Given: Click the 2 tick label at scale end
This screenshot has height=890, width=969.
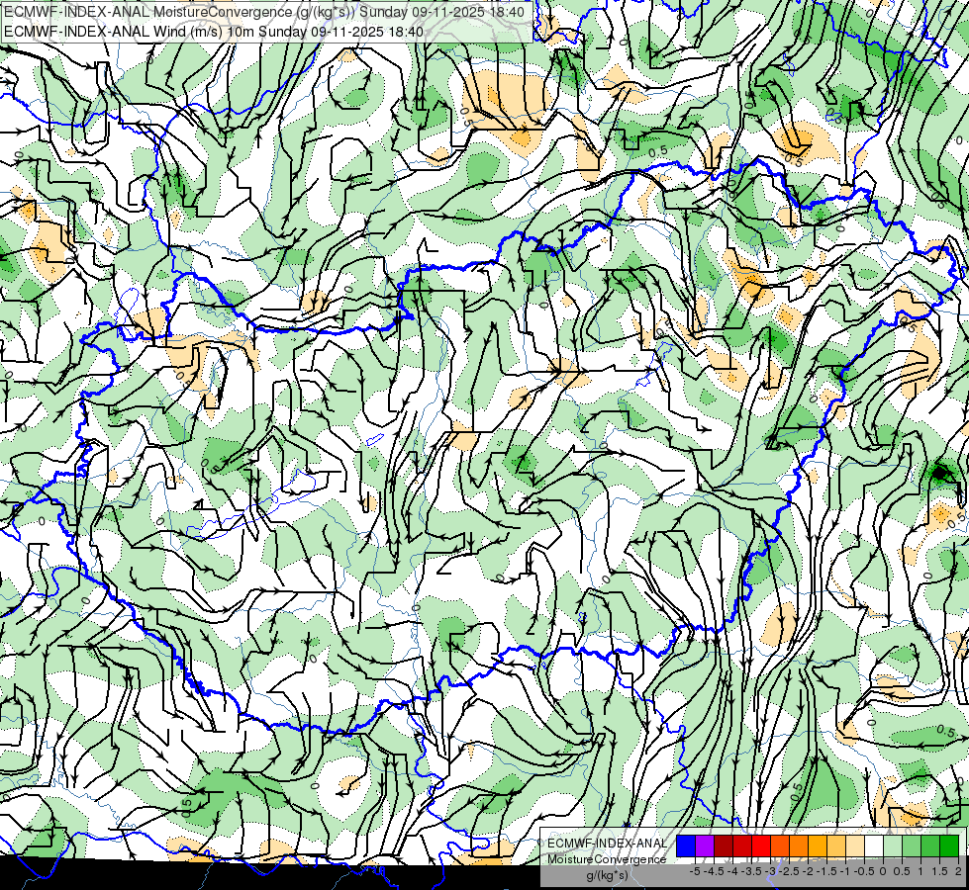Looking at the screenshot, I should click(x=958, y=871).
